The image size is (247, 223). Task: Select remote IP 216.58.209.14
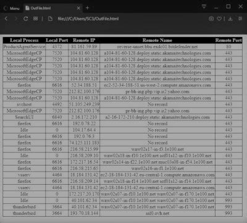pyautogui.click(x=84, y=181)
